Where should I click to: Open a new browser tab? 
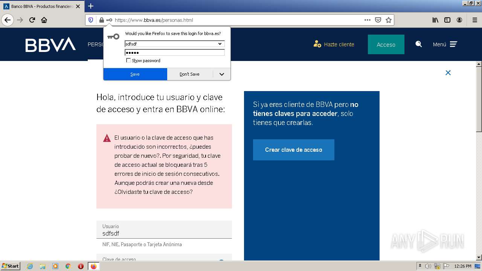[x=91, y=6]
